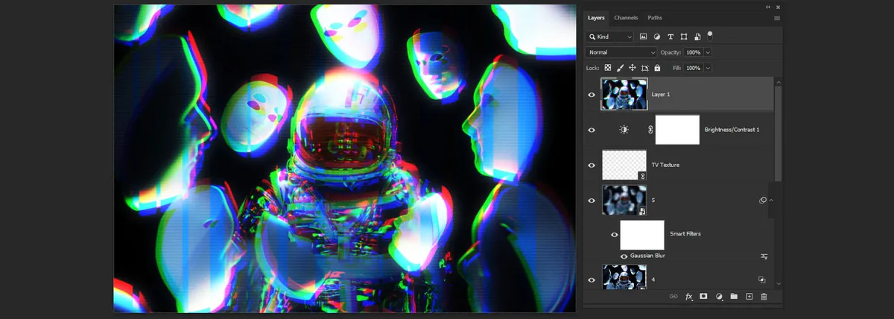Viewport: 894px width, 319px height.
Task: Click the Brightness/Contrast 1 layer name
Action: tap(732, 130)
